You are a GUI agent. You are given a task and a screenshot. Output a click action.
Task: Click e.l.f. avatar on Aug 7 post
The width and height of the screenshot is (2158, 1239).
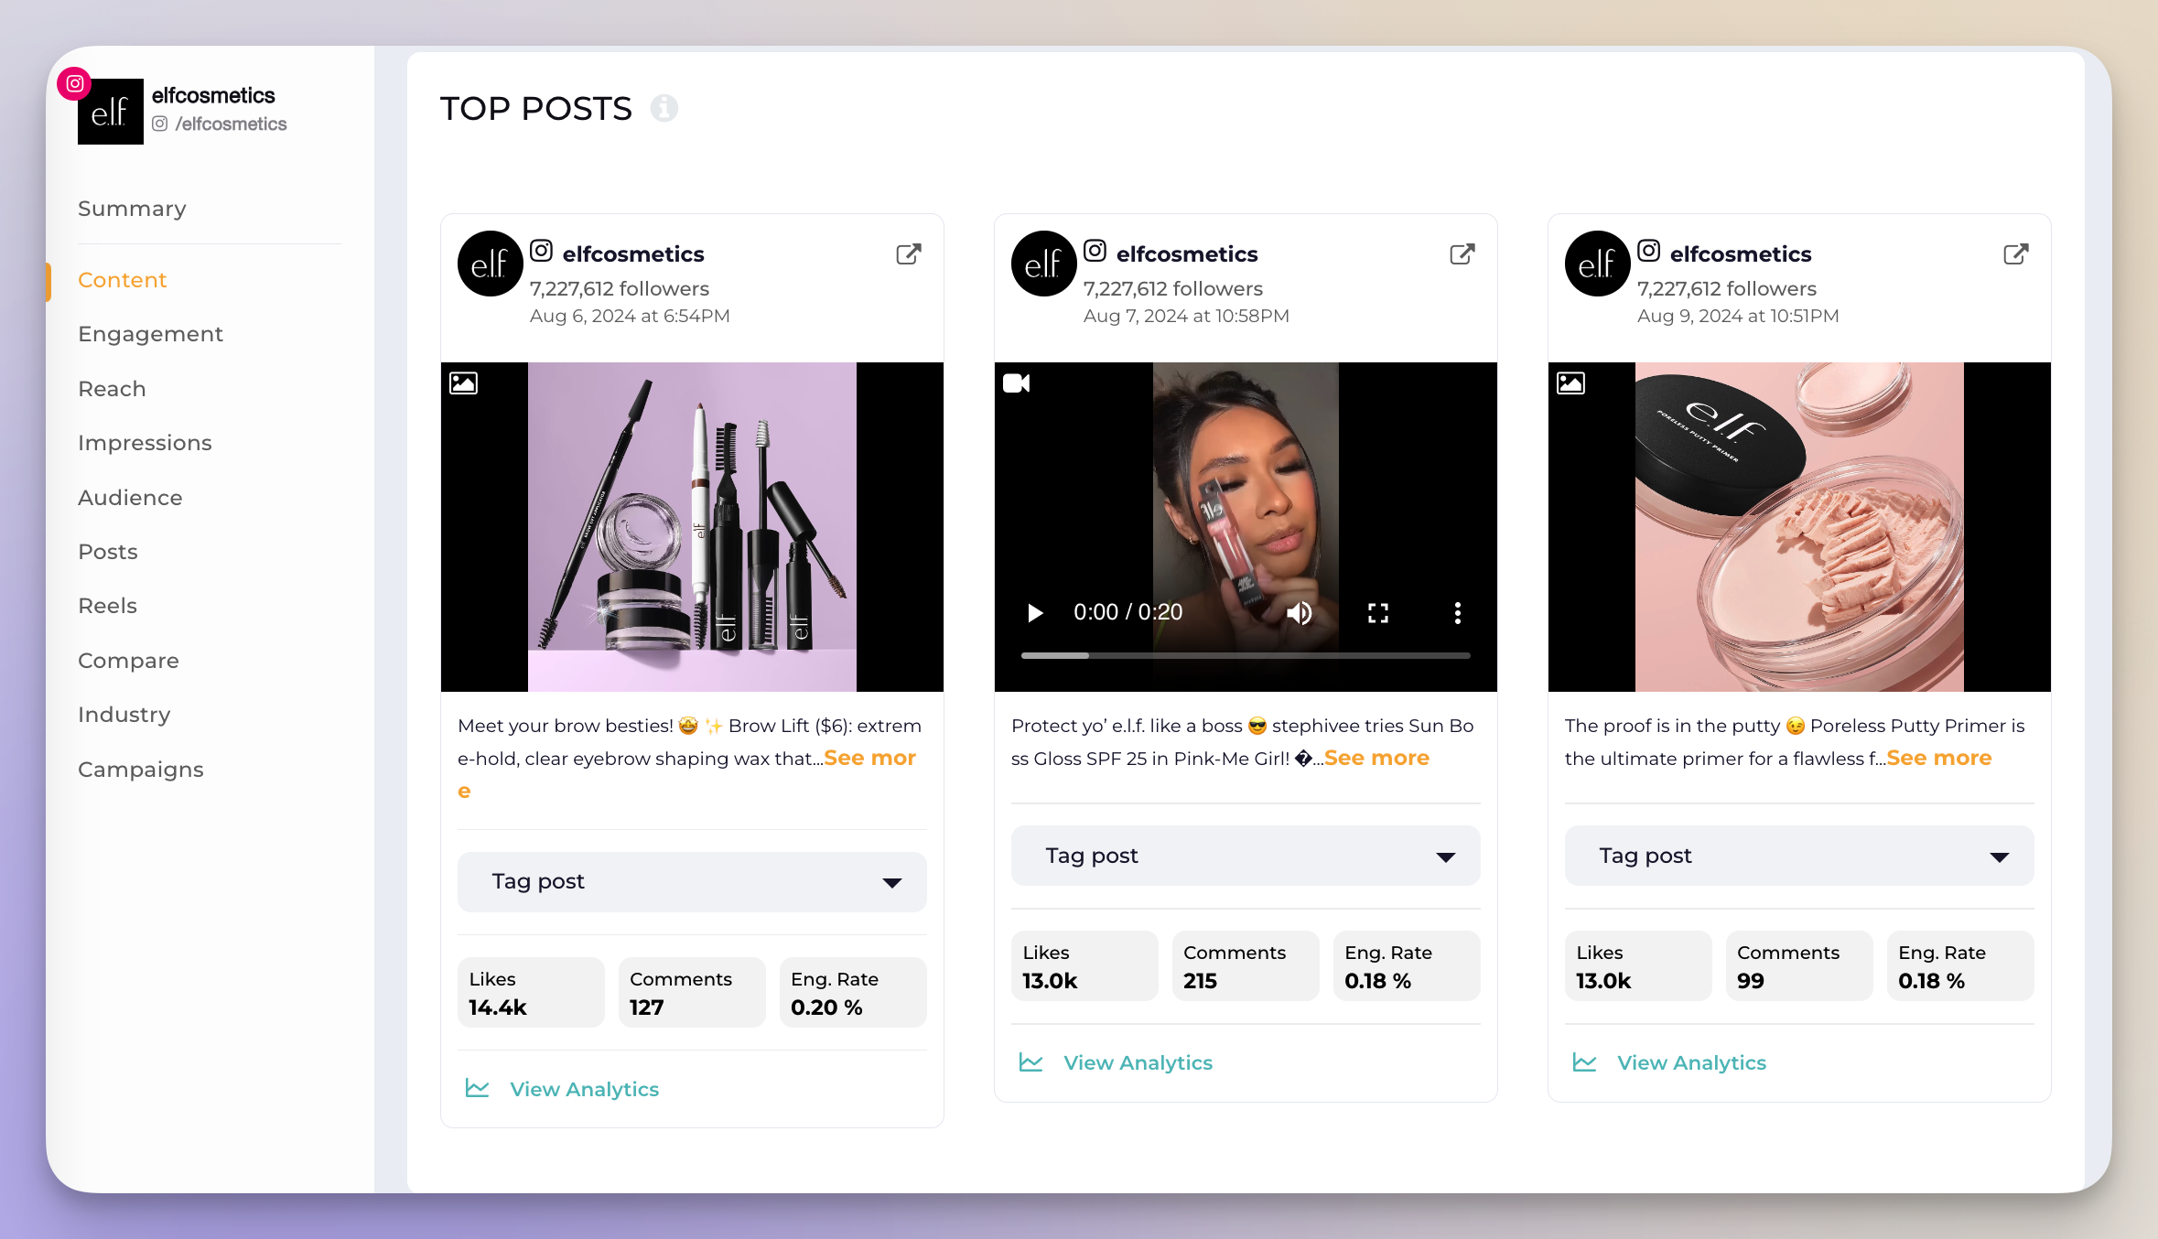pos(1044,264)
